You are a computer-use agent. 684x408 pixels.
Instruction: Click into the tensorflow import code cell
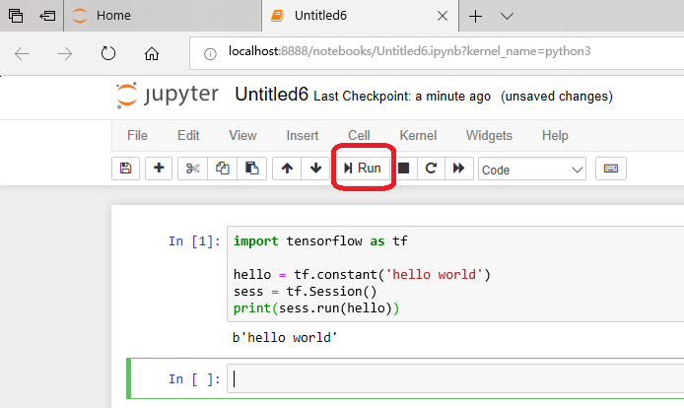point(455,274)
